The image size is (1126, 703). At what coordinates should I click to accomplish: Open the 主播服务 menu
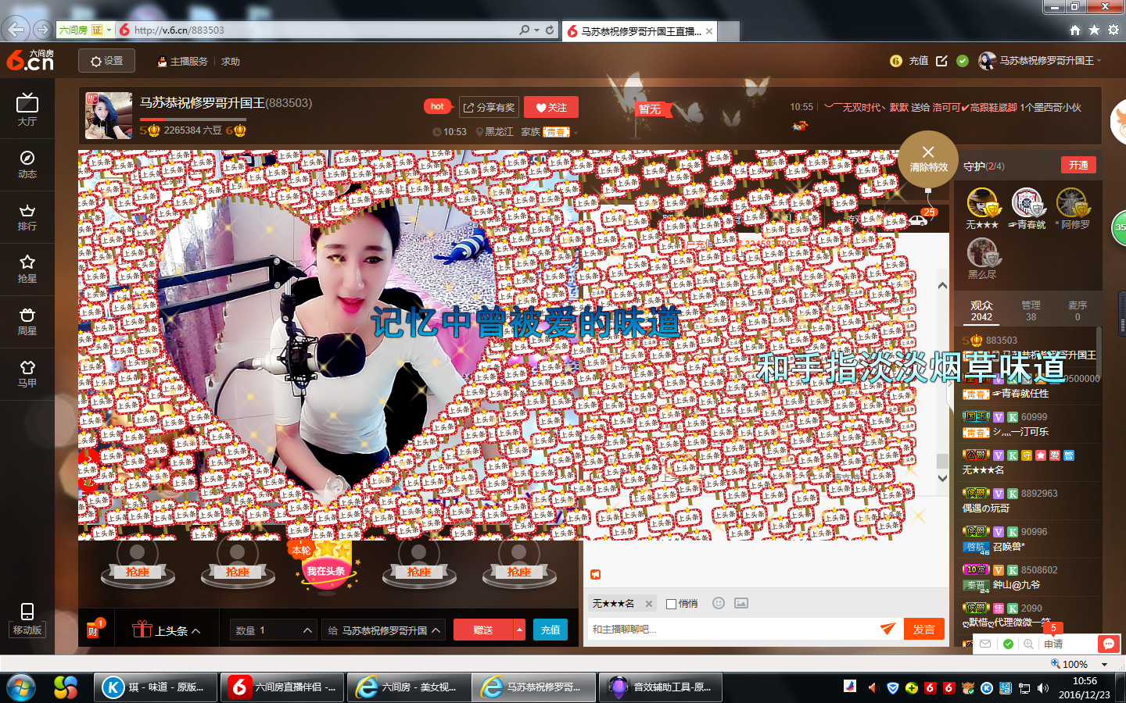(183, 62)
